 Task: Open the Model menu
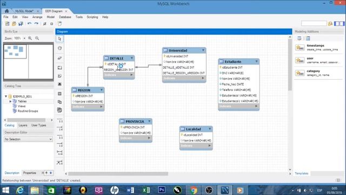50,17
